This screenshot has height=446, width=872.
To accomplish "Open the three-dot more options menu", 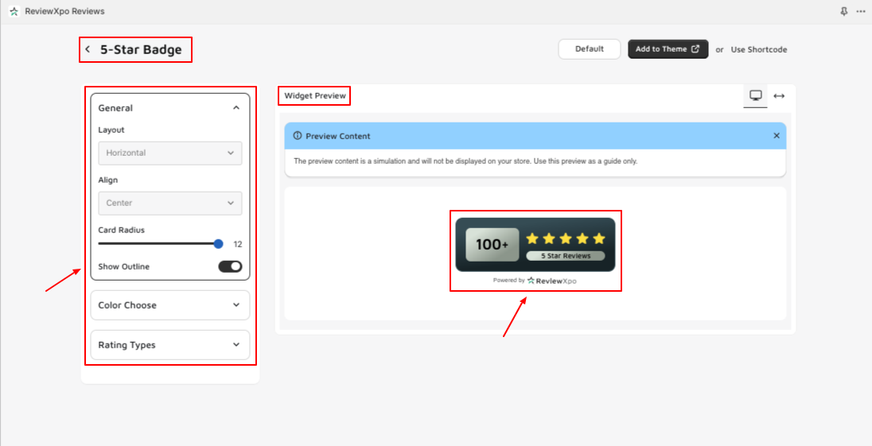I will 860,12.
